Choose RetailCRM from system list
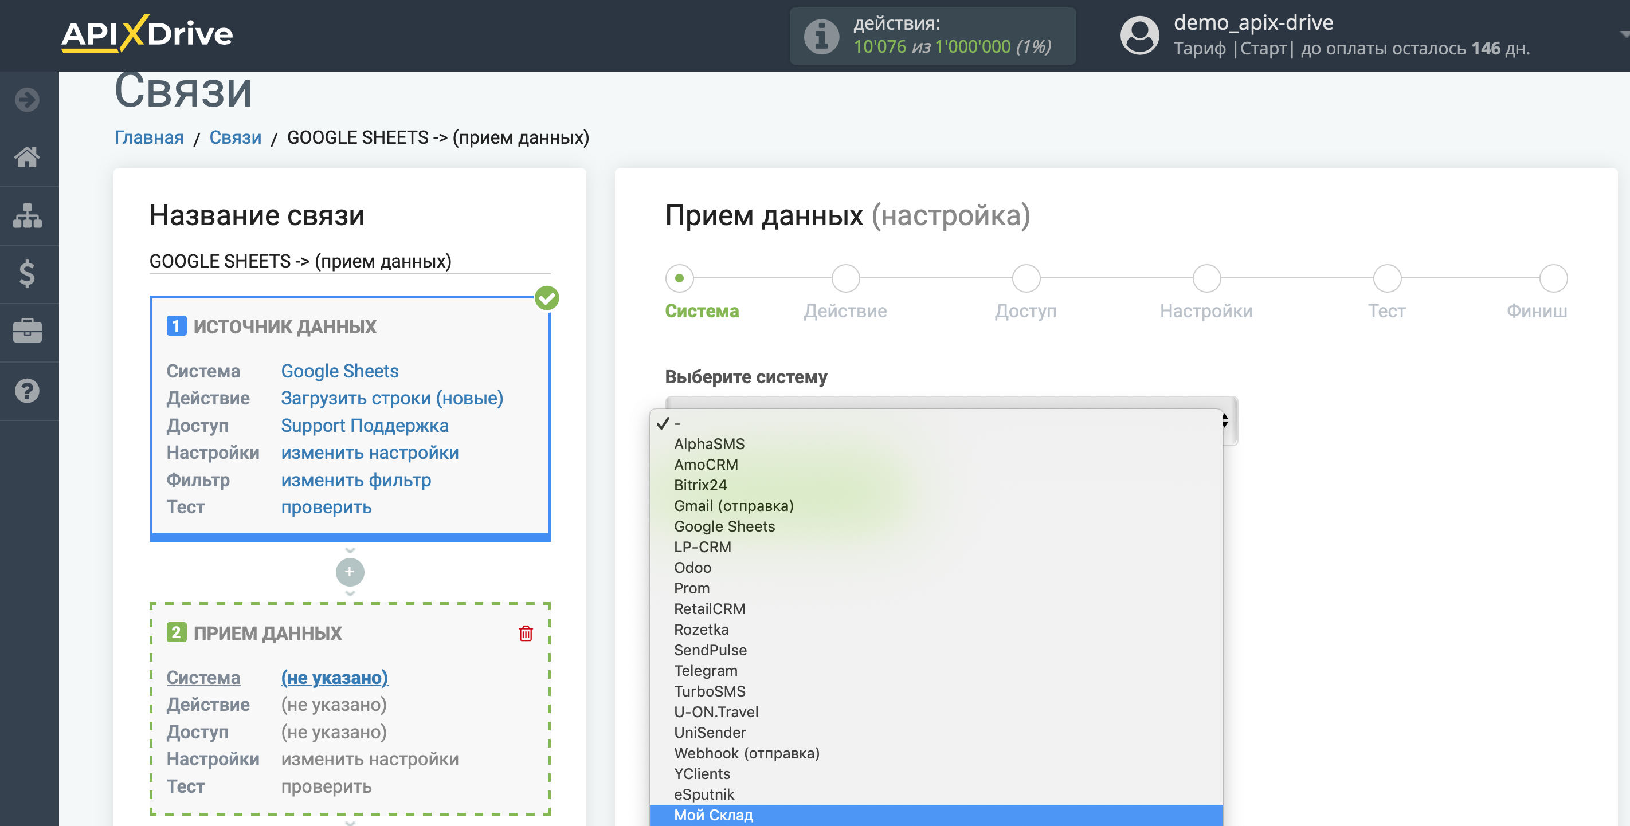 pyautogui.click(x=936, y=608)
